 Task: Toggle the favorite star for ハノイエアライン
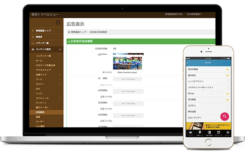(x=227, y=81)
